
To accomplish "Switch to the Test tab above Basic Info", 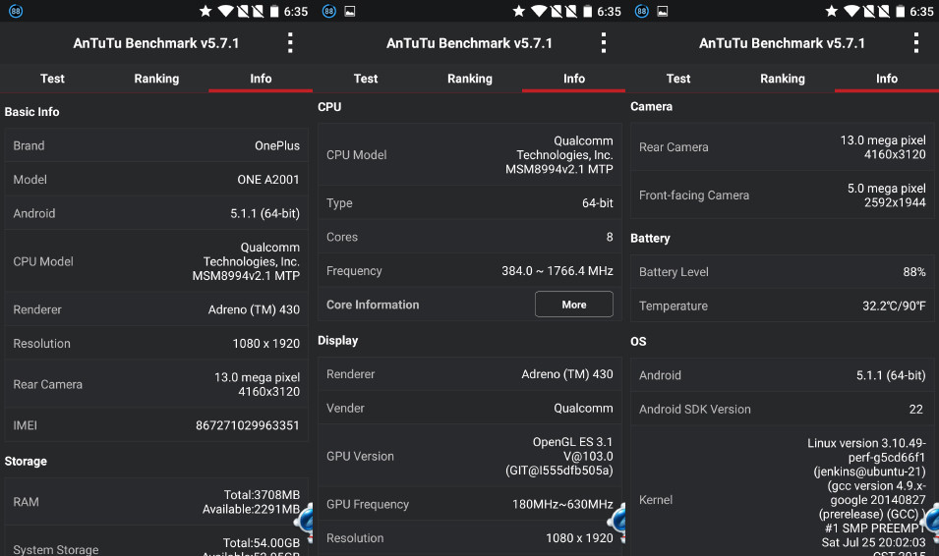I will (52, 79).
